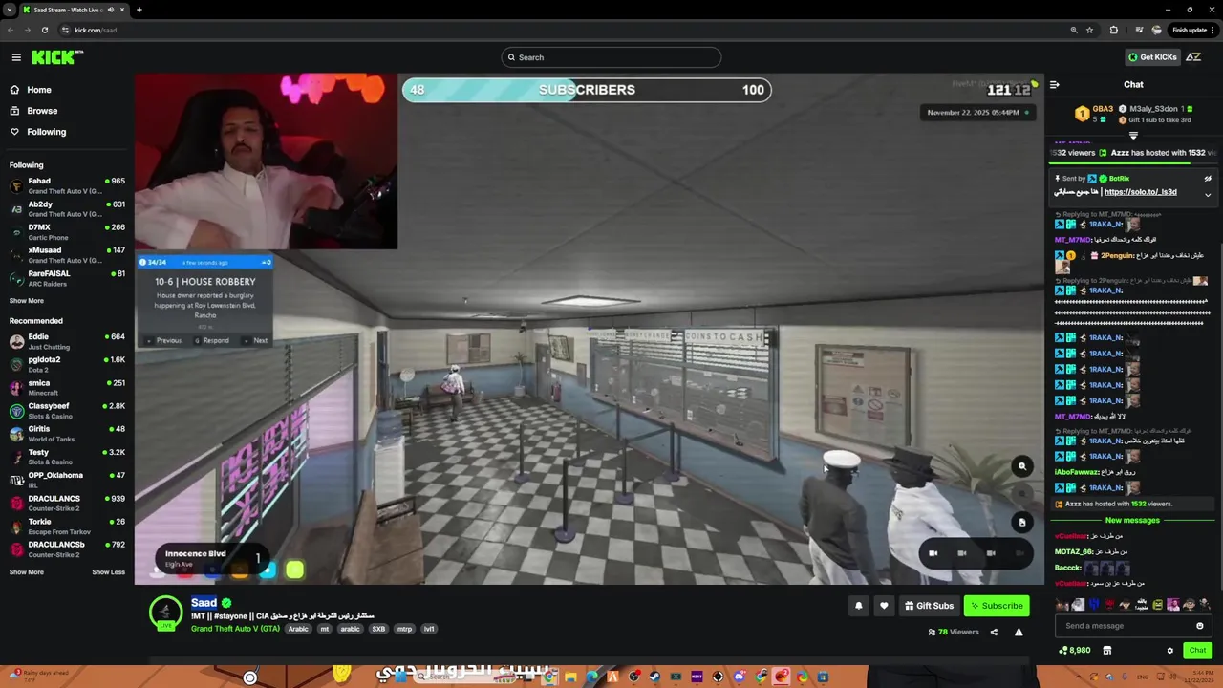Viewport: 1223px width, 688px height.
Task: Open smica Minecraft channel
Action: click(x=67, y=387)
